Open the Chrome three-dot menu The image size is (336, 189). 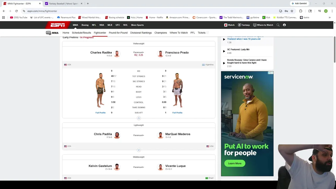(332, 11)
